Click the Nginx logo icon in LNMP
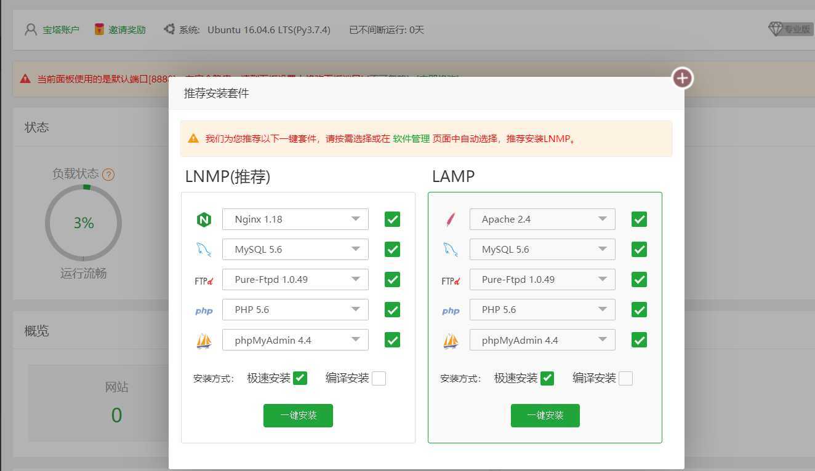Image resolution: width=815 pixels, height=471 pixels. [x=204, y=220]
